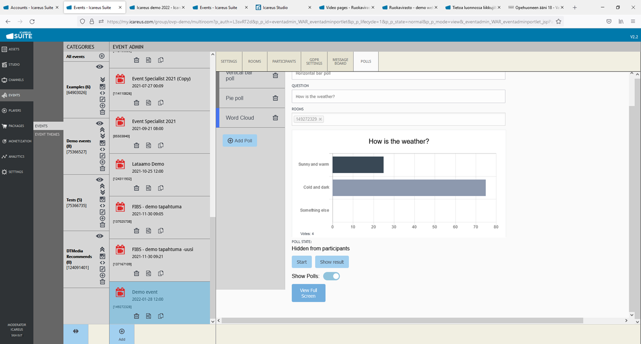Click the Add Poll button
Viewport: 641px width, 344px height.
click(240, 141)
